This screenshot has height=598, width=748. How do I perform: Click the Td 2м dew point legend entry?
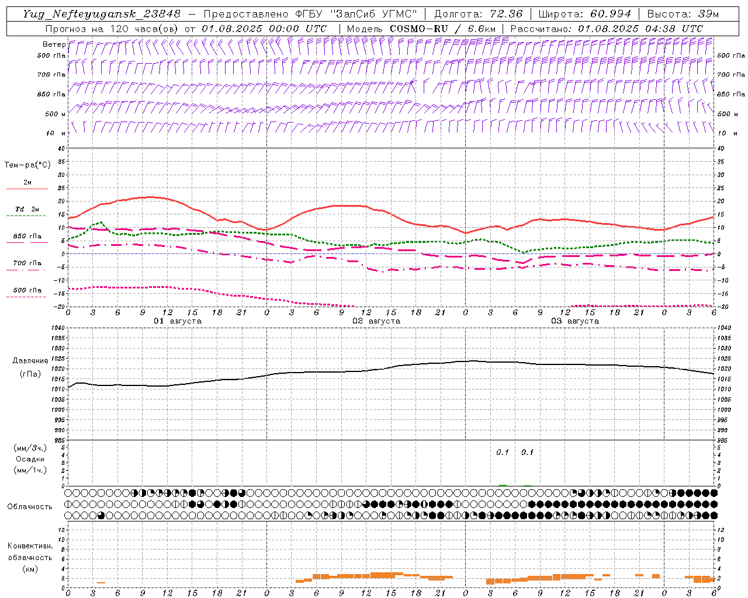[27, 209]
